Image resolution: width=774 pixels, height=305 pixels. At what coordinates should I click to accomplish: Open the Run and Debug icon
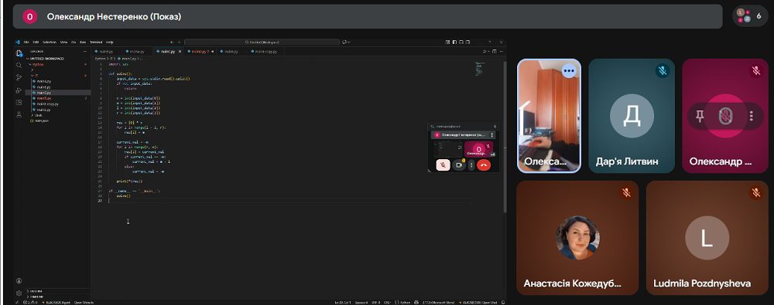coord(19,90)
